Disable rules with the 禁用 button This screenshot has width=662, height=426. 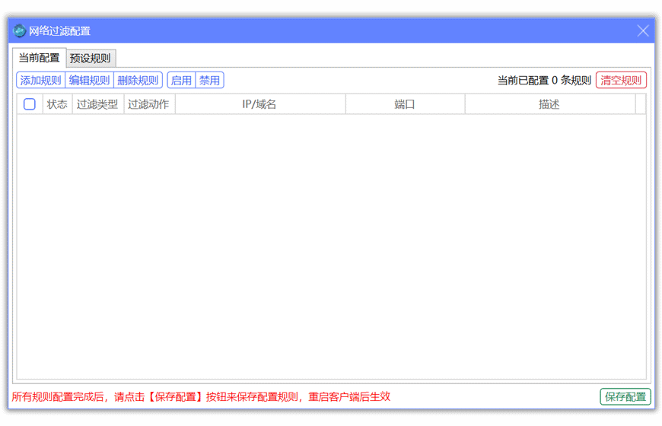tap(209, 80)
